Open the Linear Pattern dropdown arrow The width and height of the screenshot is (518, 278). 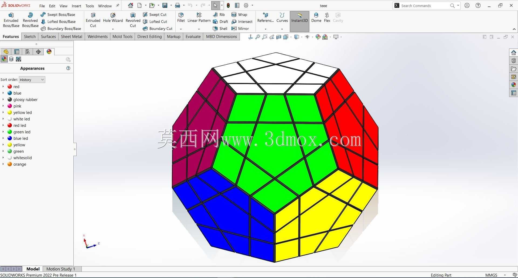click(199, 29)
